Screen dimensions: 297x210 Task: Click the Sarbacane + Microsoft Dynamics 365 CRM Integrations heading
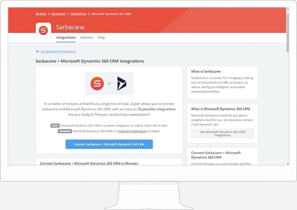(90, 61)
